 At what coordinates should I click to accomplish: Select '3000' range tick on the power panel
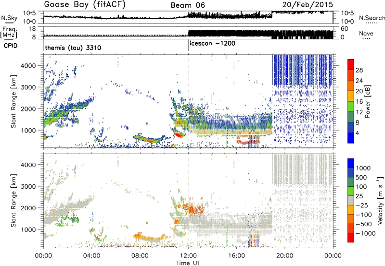click(28, 87)
